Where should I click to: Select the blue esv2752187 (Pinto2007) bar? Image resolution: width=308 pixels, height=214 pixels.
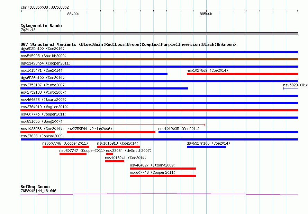104,88
